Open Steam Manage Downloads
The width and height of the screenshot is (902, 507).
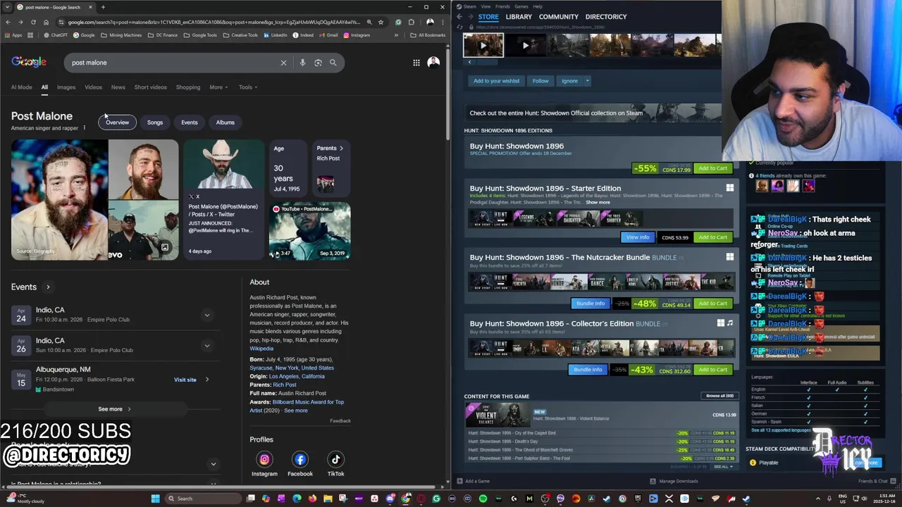(674, 481)
